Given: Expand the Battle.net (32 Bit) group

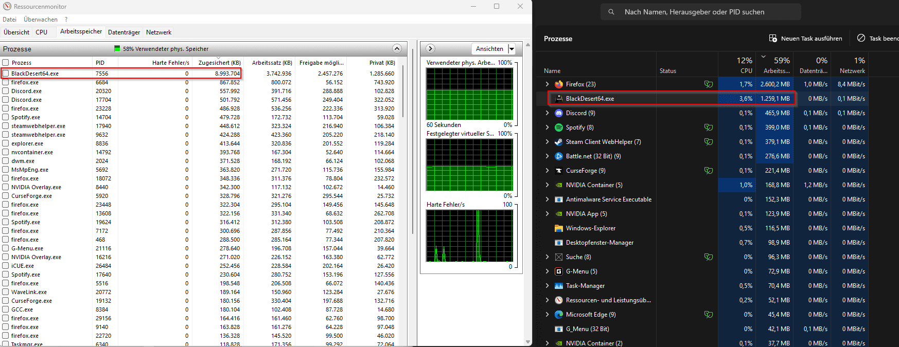Looking at the screenshot, I should (547, 156).
